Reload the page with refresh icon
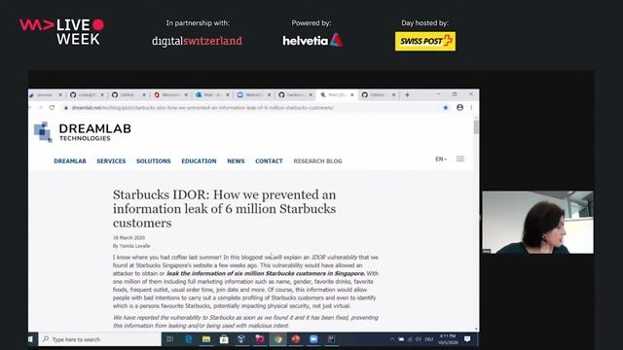 (52, 108)
